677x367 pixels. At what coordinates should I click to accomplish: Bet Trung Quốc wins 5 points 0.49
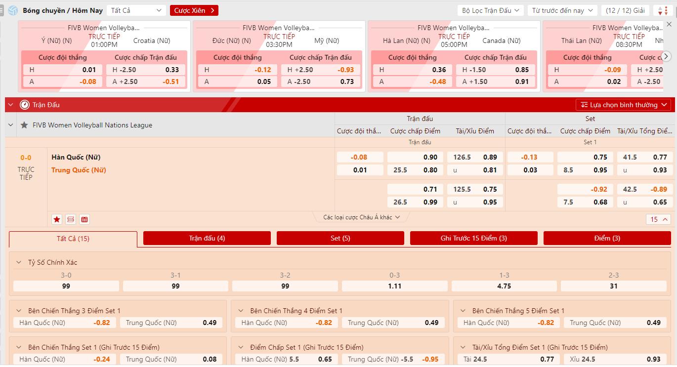(x=615, y=323)
